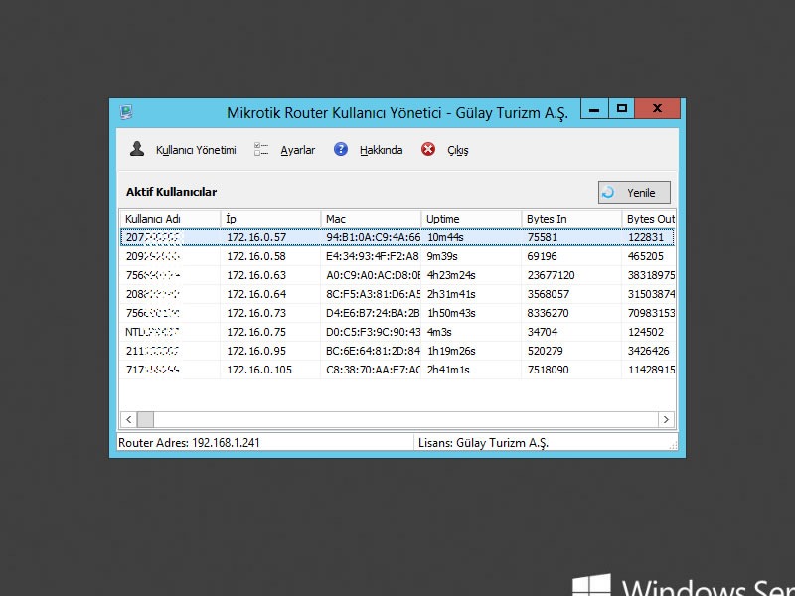Select the row with IP 172.16.0.63
The image size is (795, 596).
pos(256,275)
